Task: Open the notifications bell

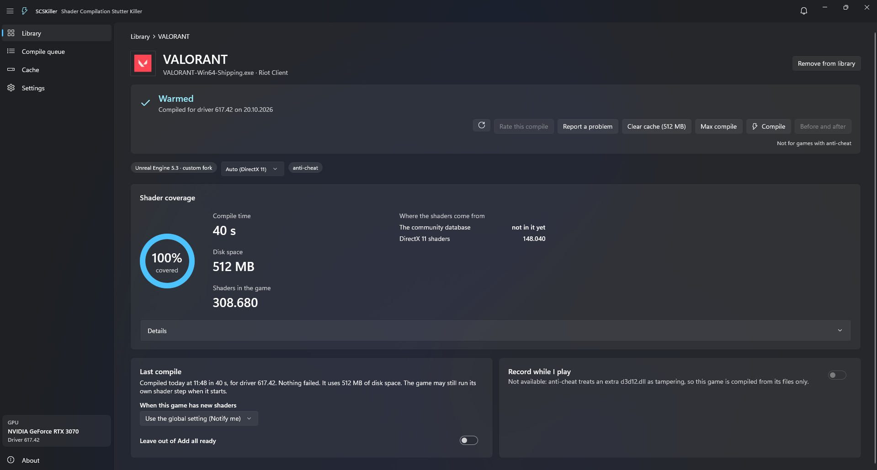Action: click(804, 11)
